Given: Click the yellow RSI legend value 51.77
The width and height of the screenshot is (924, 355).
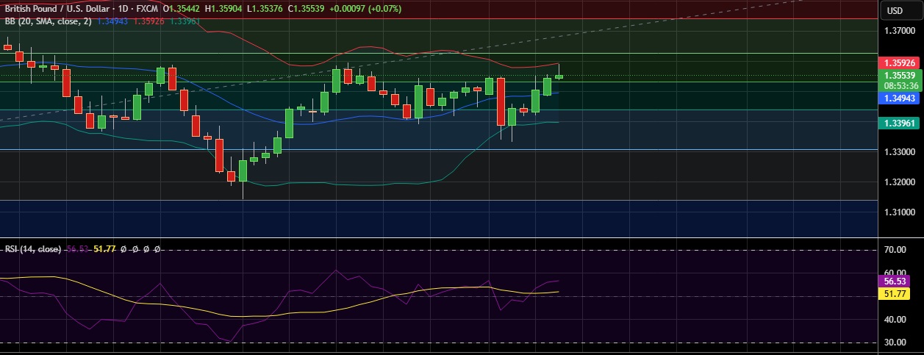Looking at the screenshot, I should 106,249.
